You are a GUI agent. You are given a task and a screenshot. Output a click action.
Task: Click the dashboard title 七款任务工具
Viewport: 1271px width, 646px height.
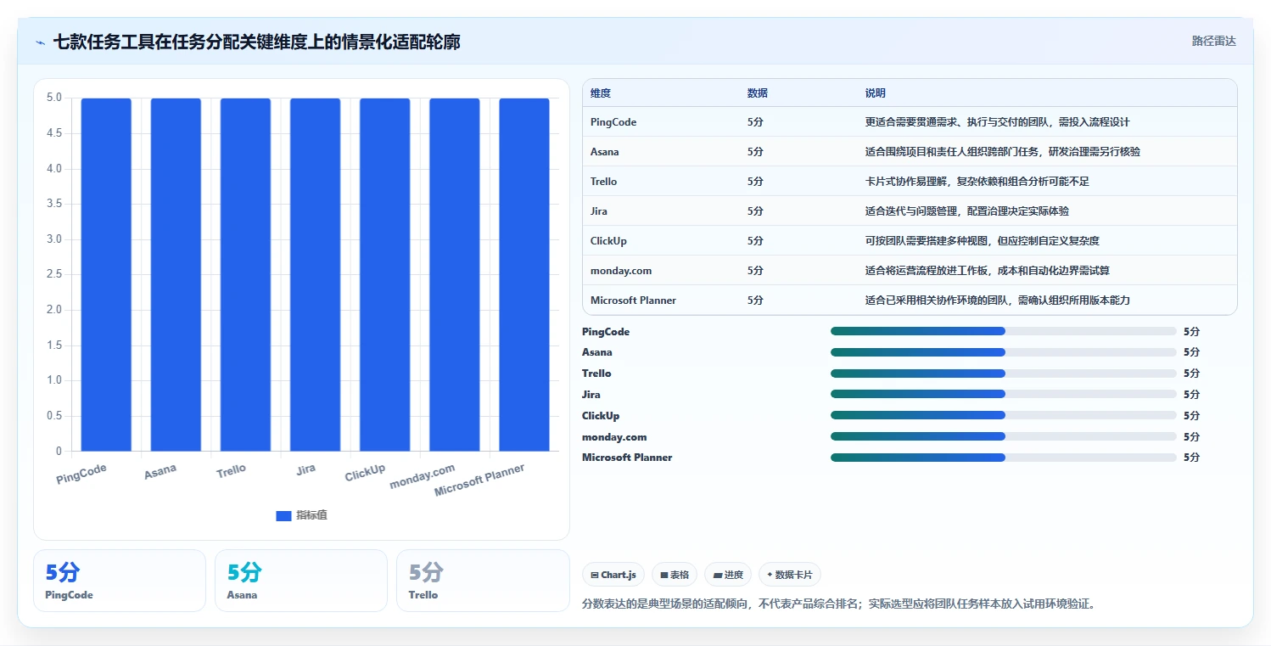(257, 42)
